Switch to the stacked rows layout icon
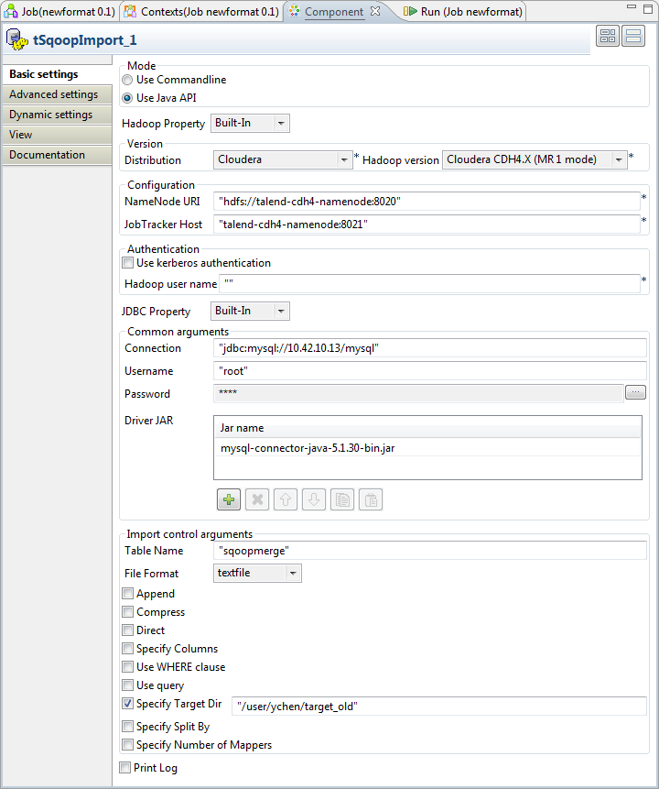659x789 pixels. click(x=633, y=36)
